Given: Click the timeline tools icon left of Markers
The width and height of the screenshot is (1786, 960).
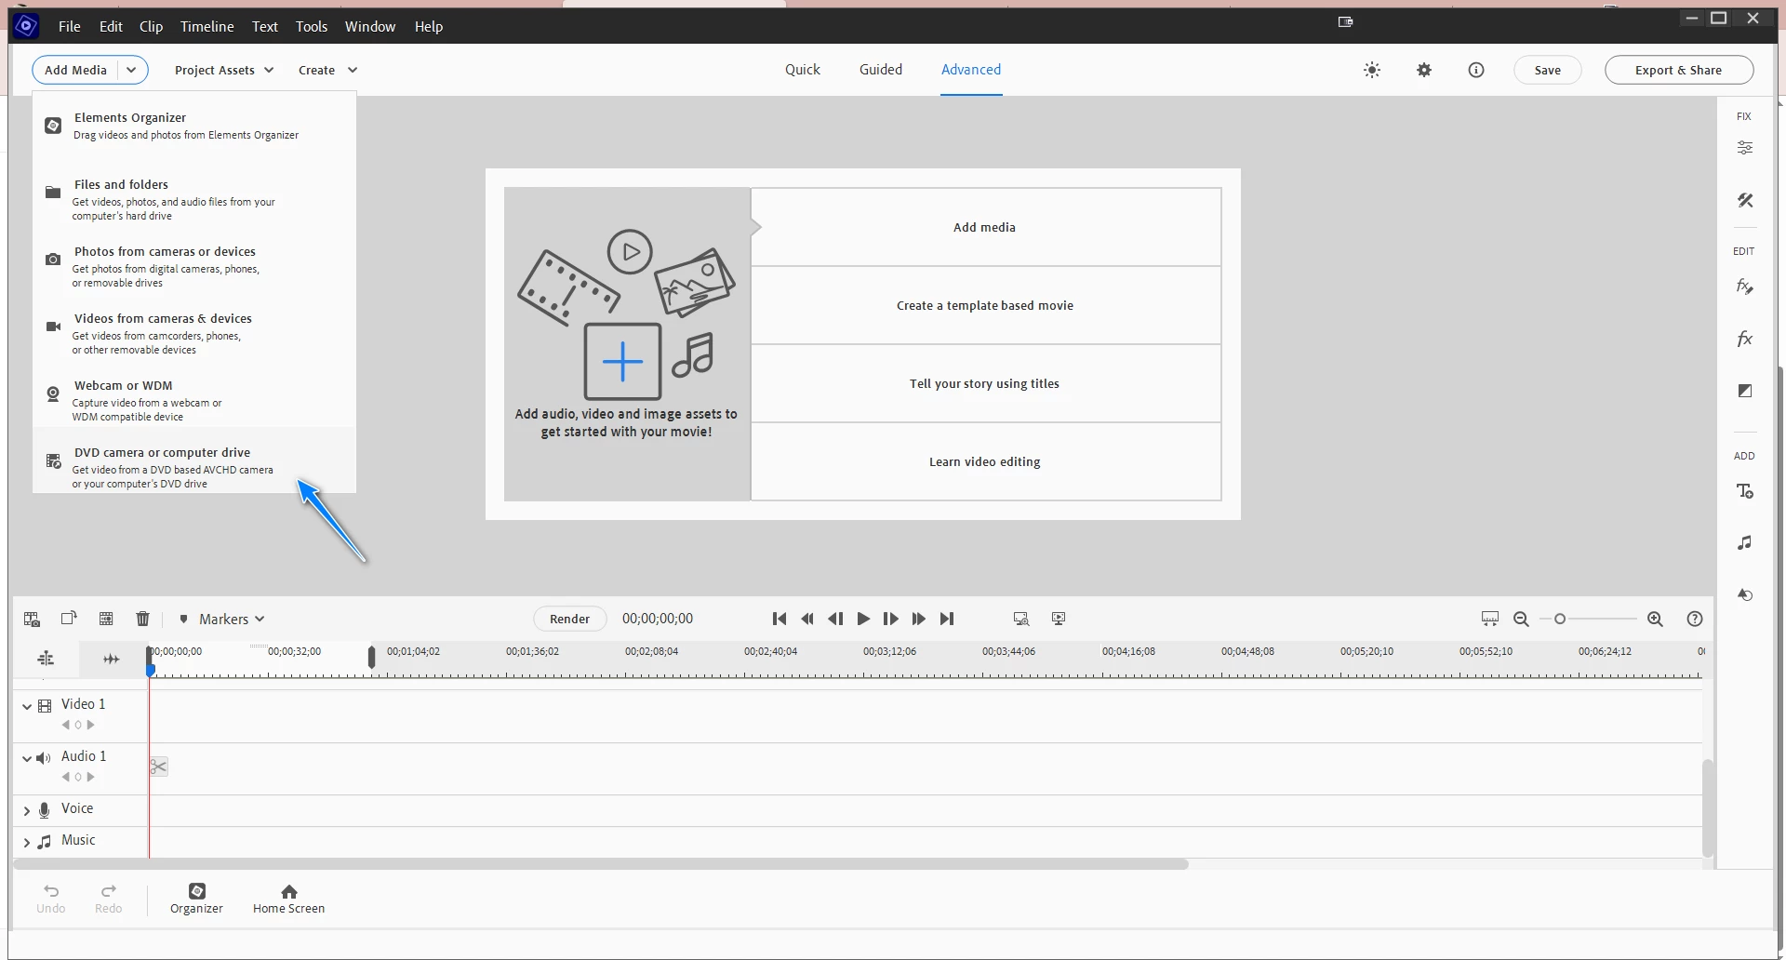Looking at the screenshot, I should point(32,619).
